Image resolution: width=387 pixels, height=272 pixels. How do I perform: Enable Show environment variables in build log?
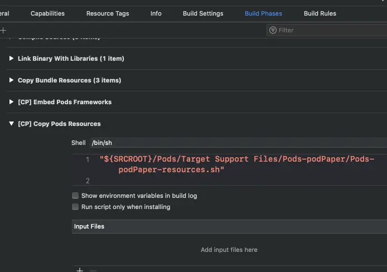[75, 196]
